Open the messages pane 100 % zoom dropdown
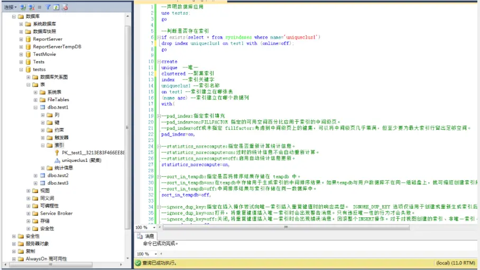Screen dimensions: 480x270 pyautogui.click(x=155, y=254)
